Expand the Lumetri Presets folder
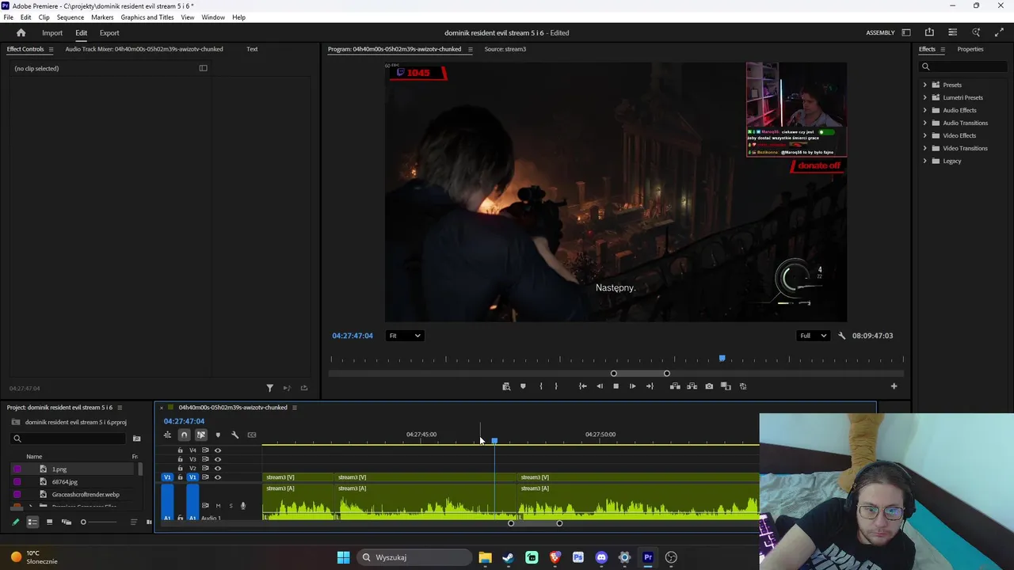Screen dimensions: 1014x570 pos(924,97)
